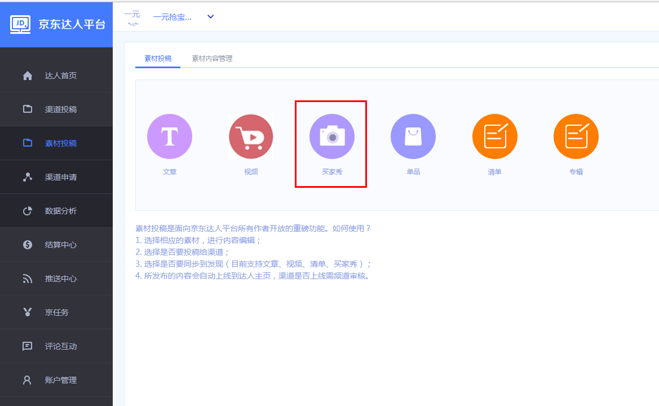The image size is (659, 406).
Task: Click the 专辑 album icon
Action: point(576,136)
